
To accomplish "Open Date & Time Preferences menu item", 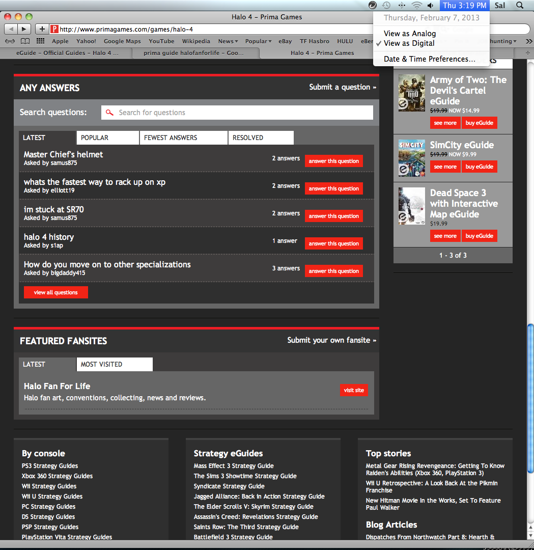I will pyautogui.click(x=429, y=59).
